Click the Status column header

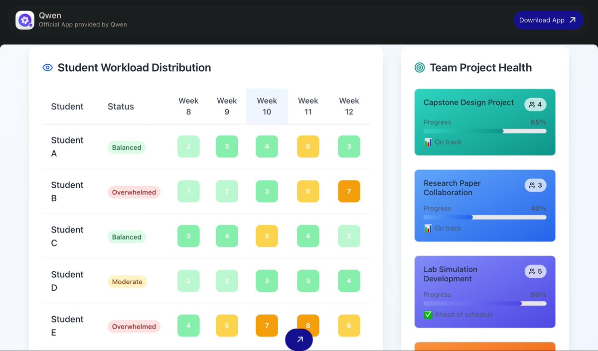point(121,107)
